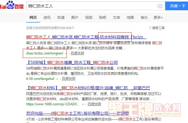This screenshot has height=123, width=188.
Task: Open the 知道 tab
Action: coord(61,17)
